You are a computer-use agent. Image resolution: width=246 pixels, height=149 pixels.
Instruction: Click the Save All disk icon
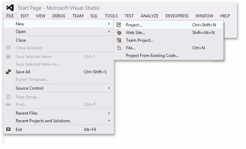[9, 72]
